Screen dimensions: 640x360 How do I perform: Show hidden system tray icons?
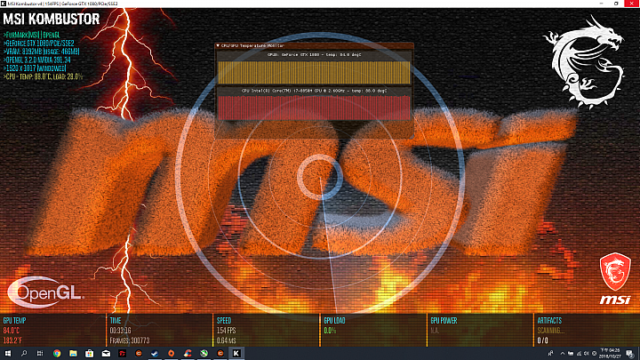point(563,354)
